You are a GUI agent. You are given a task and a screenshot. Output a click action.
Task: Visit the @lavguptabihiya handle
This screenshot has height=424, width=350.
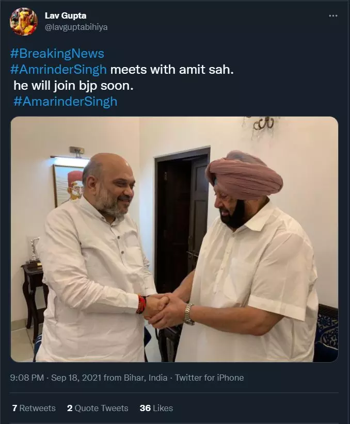tap(76, 27)
